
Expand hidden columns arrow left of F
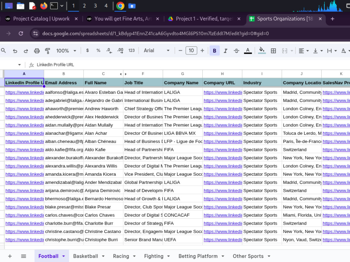point(126,74)
